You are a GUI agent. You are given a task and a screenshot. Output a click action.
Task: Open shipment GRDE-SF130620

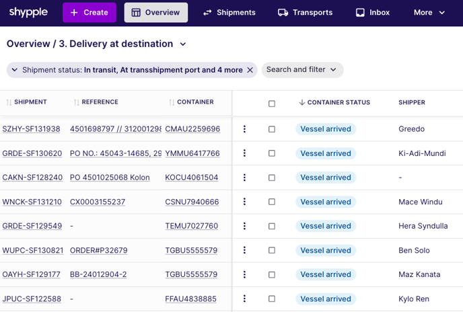click(32, 153)
